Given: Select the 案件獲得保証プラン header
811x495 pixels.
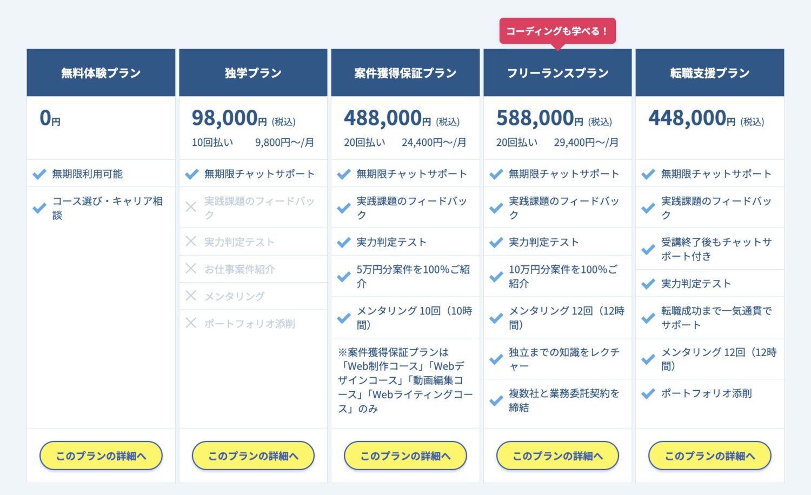Looking at the screenshot, I should (x=405, y=73).
